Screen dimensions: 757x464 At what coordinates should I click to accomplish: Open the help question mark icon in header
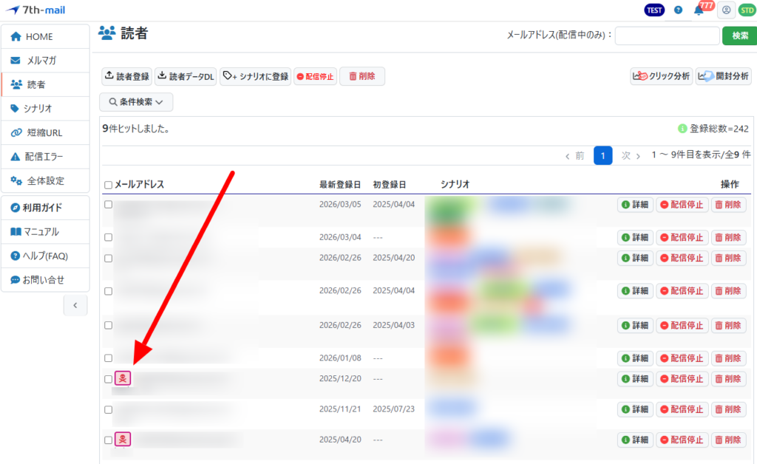678,10
